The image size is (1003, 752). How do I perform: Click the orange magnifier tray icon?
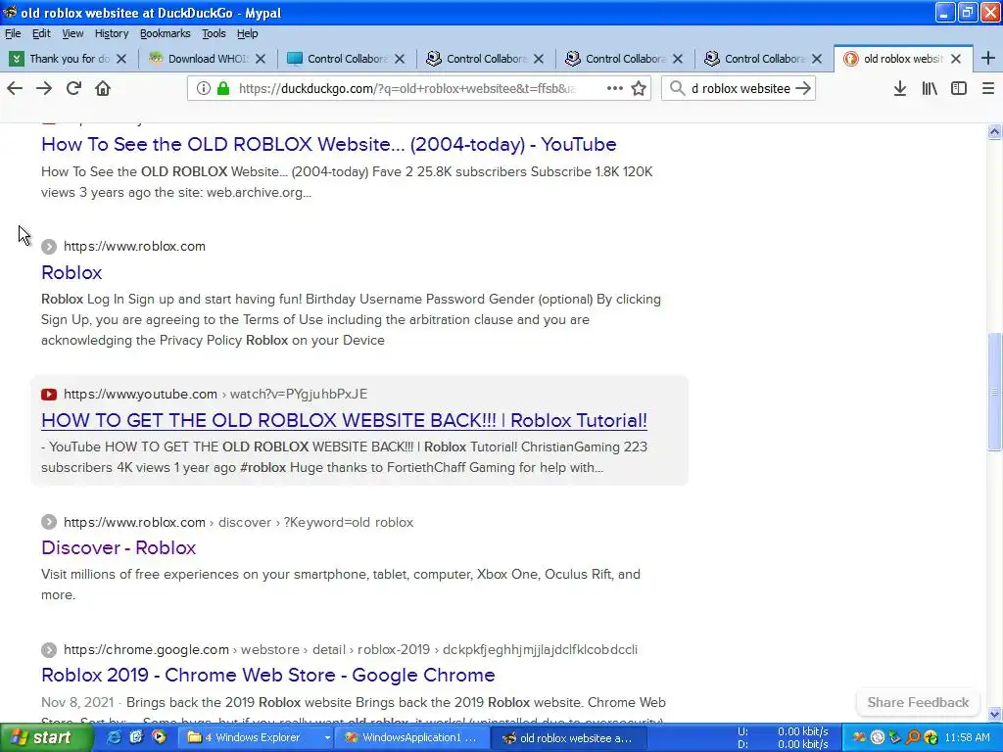tap(913, 738)
